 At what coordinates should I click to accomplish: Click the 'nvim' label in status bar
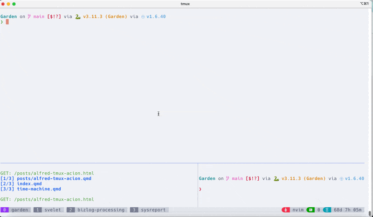click(298, 210)
